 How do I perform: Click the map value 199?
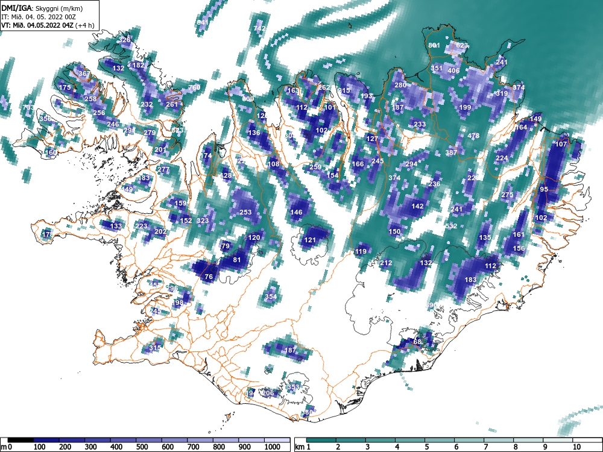(465, 107)
